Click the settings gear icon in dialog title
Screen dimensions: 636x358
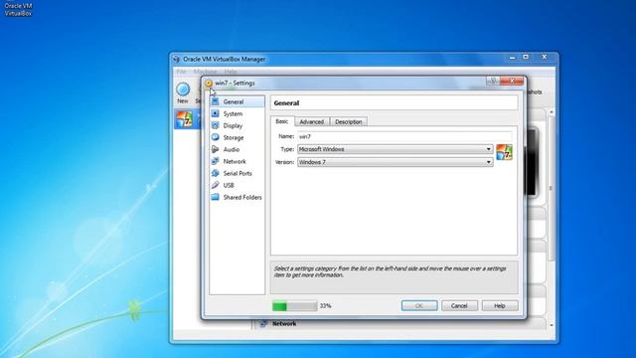[209, 83]
